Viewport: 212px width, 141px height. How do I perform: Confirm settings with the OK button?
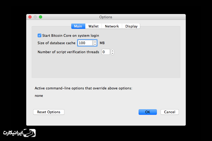coord(148,112)
